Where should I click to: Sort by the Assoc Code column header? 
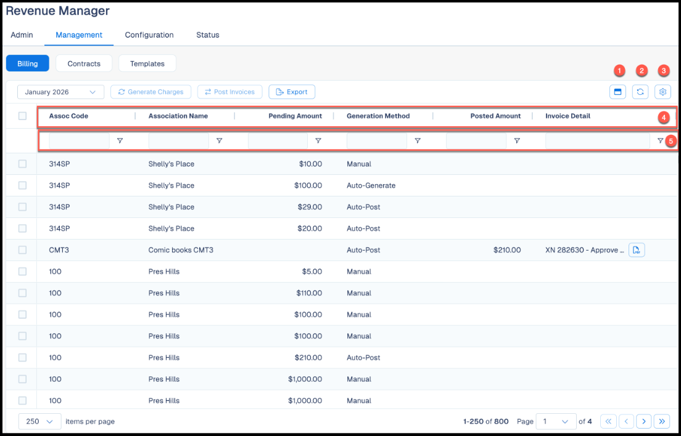(68, 116)
